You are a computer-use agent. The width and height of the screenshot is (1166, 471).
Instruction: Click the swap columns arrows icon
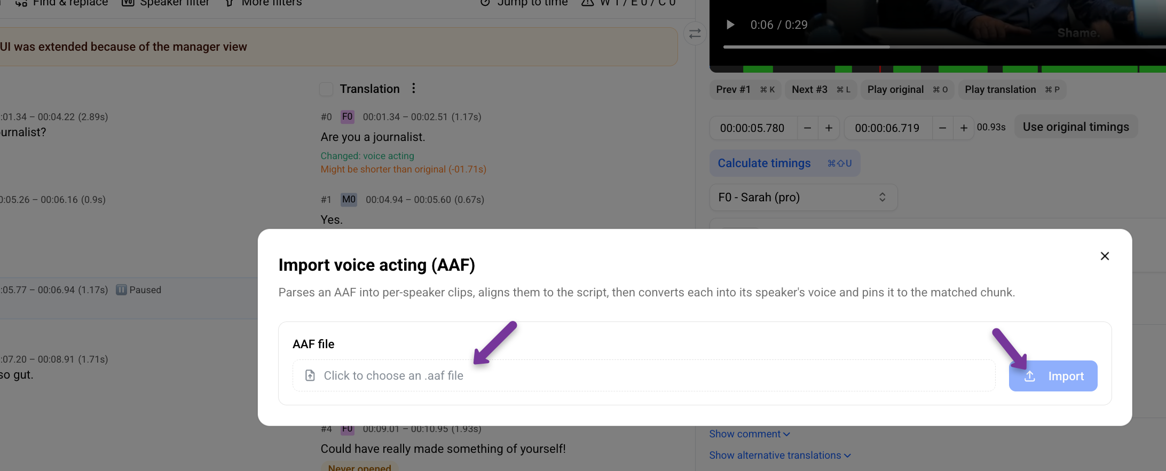[x=695, y=34]
